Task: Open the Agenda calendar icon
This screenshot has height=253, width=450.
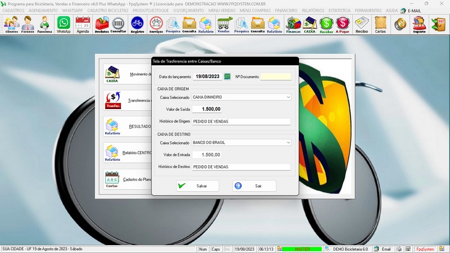Action: 83,24
